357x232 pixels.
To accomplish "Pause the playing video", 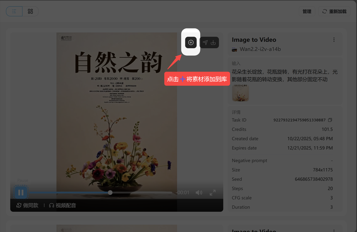I will (21, 192).
